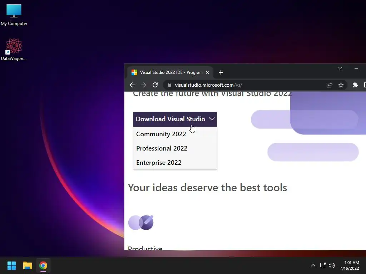366x274 pixels.
Task: Click "Your ideas deserve the best tools" heading
Action: 207,188
